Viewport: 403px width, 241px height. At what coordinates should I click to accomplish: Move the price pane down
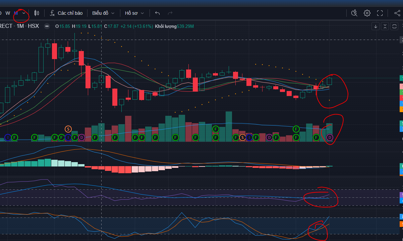[x=376, y=26]
